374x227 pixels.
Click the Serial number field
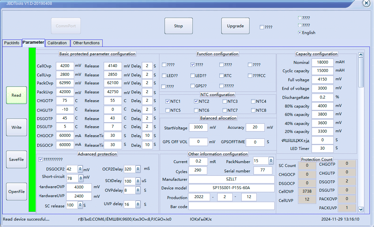(x=263, y=170)
